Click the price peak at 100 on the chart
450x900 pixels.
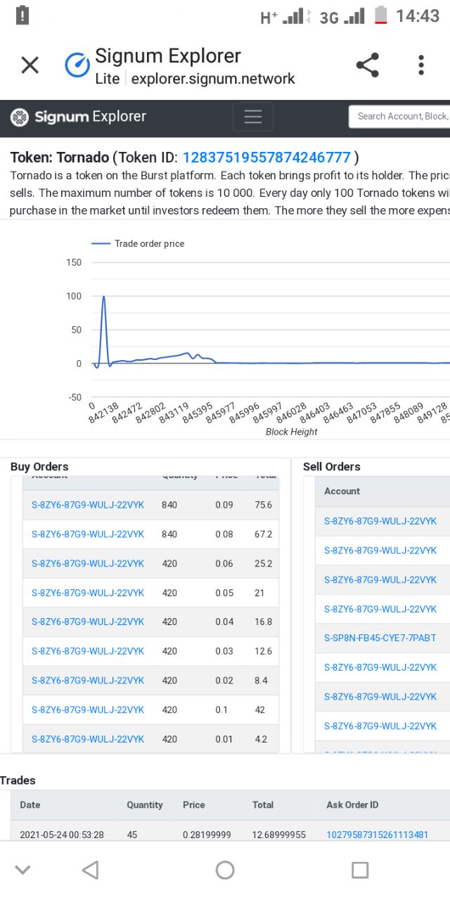(x=104, y=297)
